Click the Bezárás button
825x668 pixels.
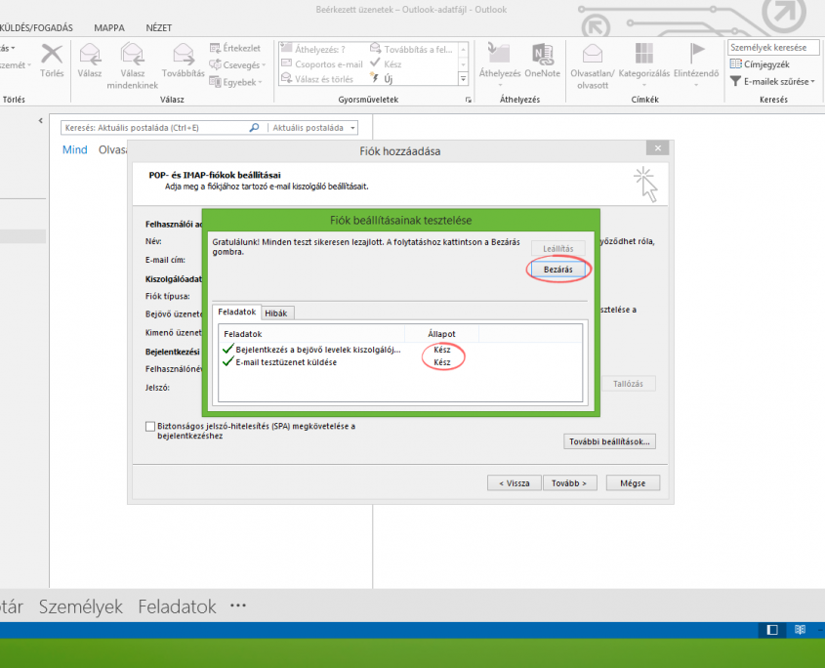click(557, 269)
